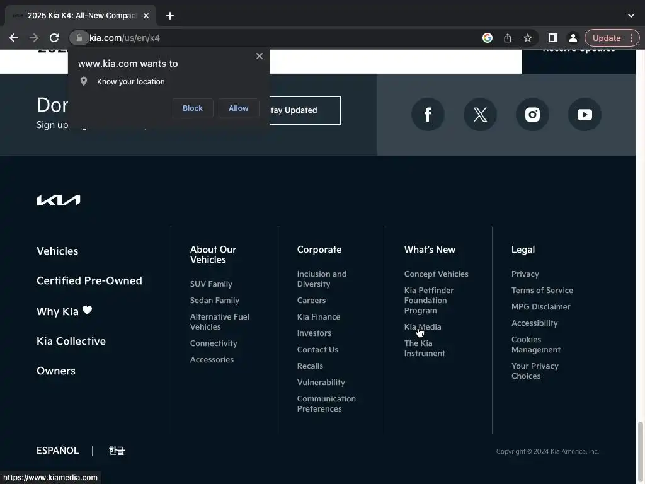Viewport: 645px width, 484px height.
Task: Open the Kia Media link
Action: tap(423, 327)
